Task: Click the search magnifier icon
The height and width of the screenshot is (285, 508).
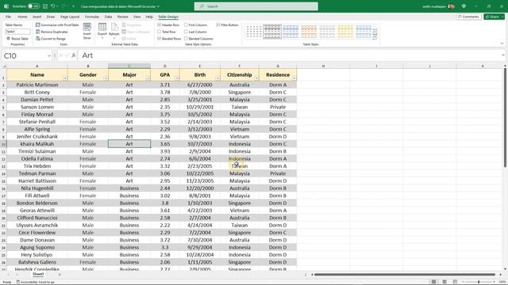Action: coord(202,6)
